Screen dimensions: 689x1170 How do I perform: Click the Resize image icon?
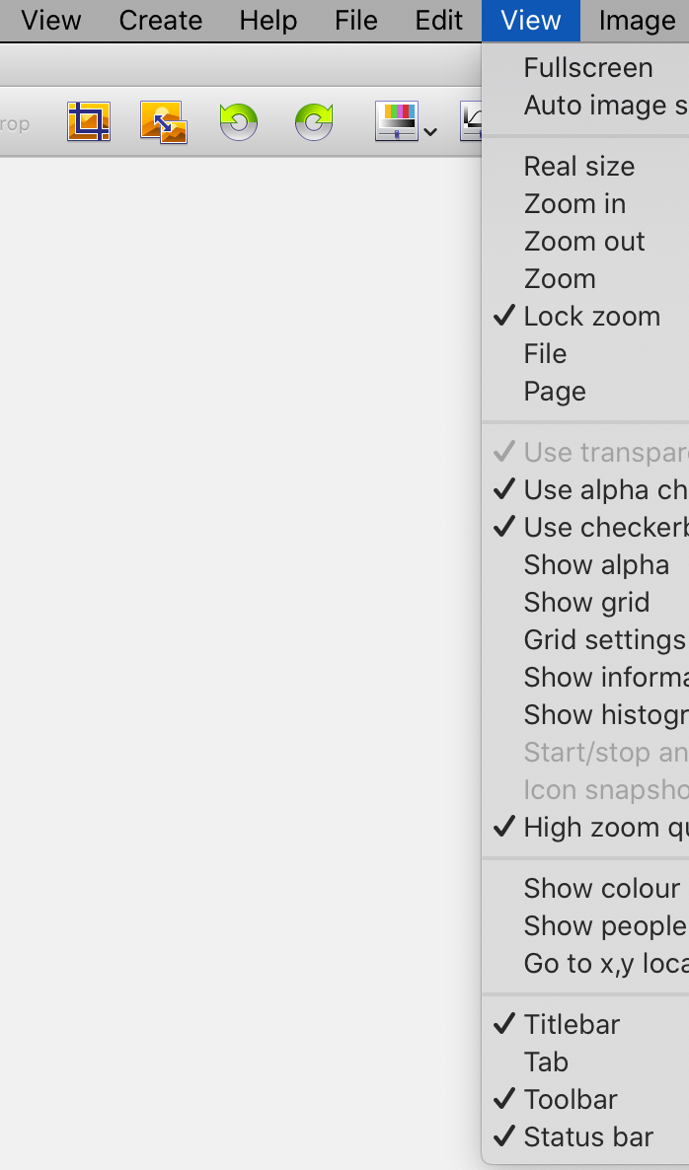(x=163, y=121)
